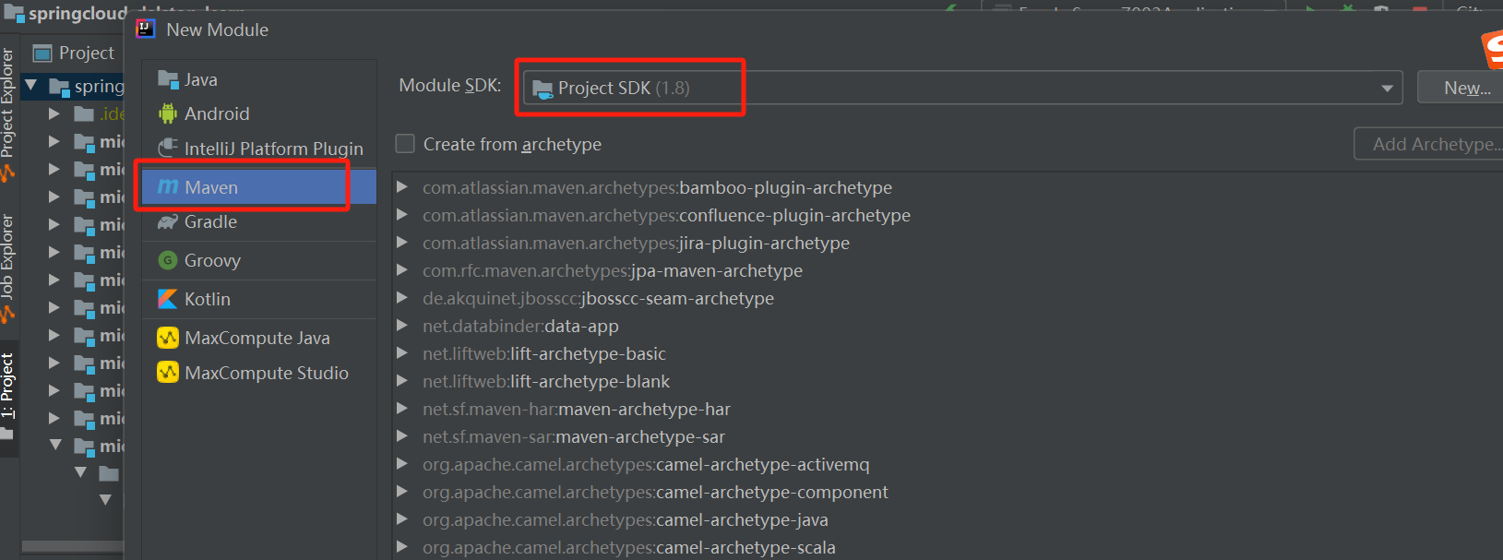Expand camel-archetype-scala entry
Screen dimensions: 1503x560
402,547
